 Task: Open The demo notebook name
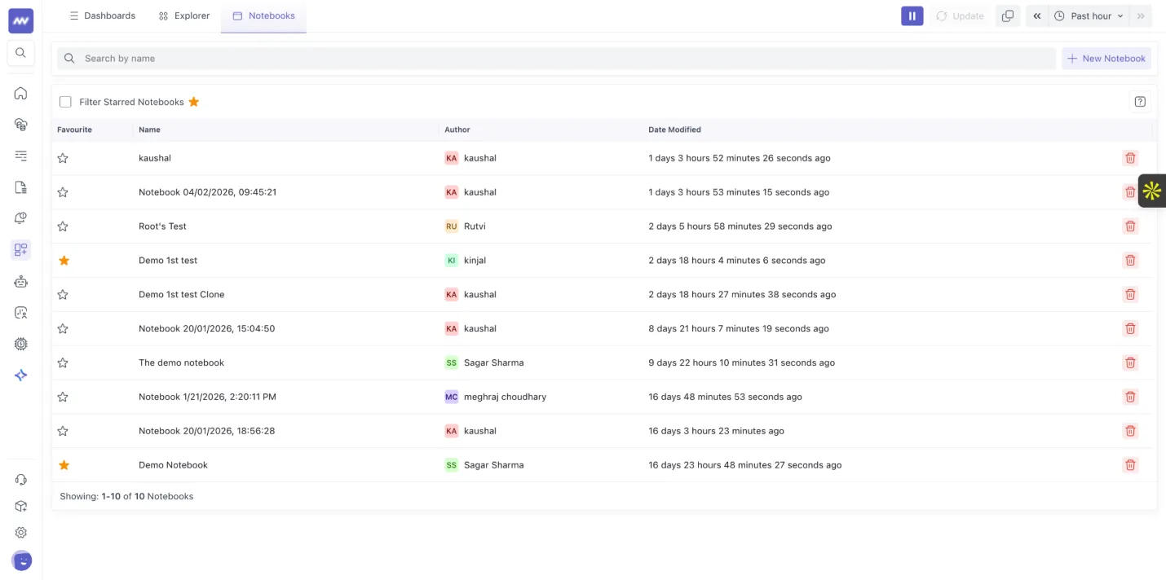(x=181, y=362)
